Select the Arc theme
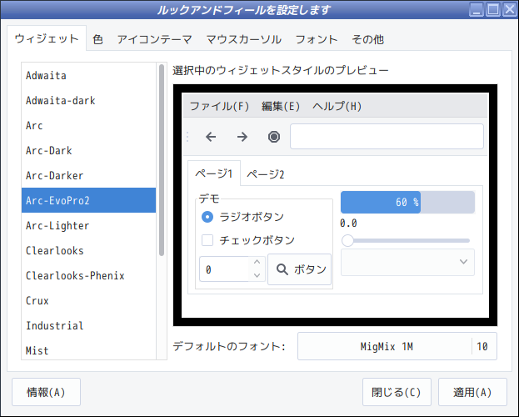Viewport: 519px width, 417px height. (88, 126)
